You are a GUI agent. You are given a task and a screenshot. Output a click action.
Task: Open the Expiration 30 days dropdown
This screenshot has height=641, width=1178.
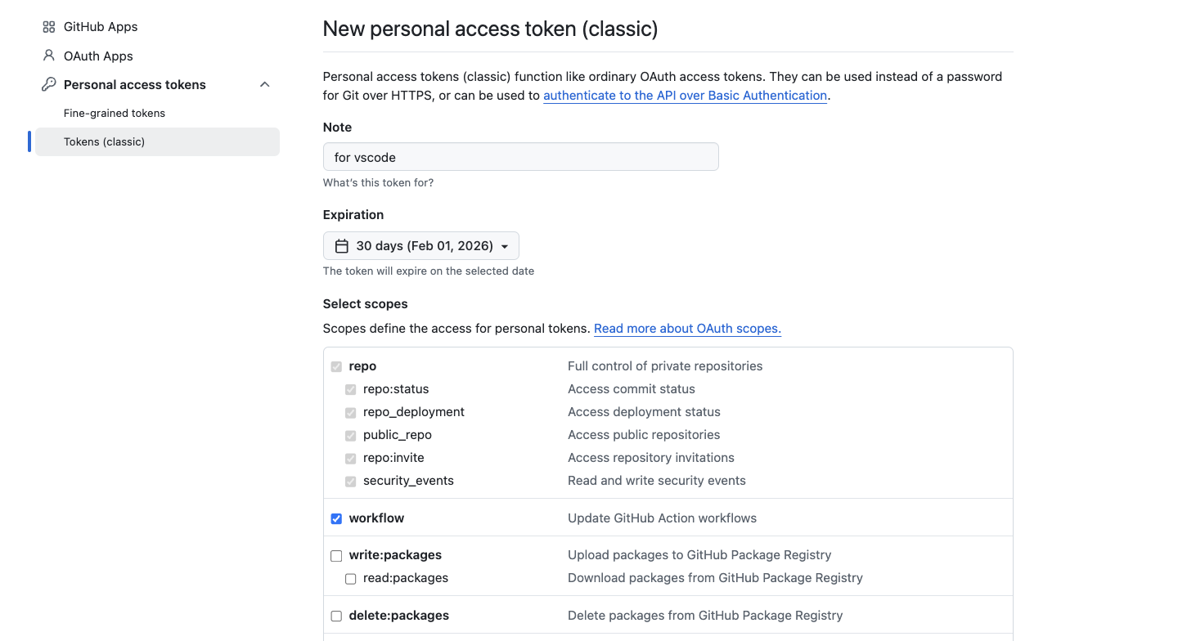tap(421, 246)
